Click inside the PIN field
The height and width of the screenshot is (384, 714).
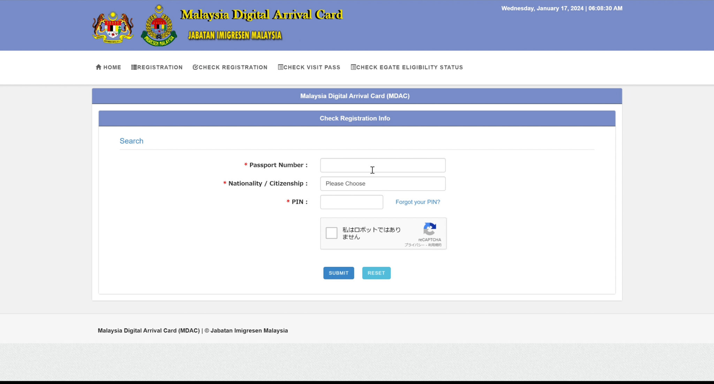pos(351,202)
